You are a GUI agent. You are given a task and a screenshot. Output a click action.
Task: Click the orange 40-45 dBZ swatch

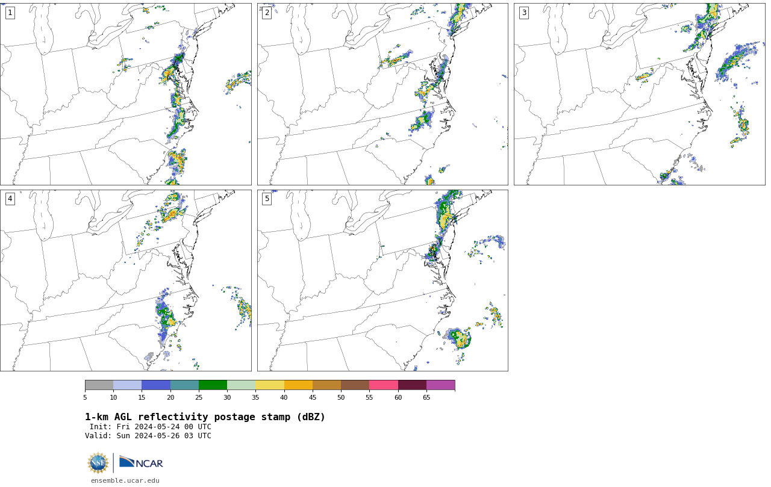[x=298, y=385]
